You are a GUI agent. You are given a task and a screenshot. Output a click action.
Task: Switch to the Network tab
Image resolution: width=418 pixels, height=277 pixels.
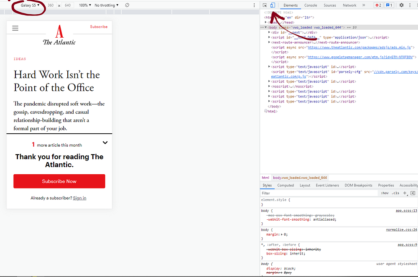tap(349, 5)
